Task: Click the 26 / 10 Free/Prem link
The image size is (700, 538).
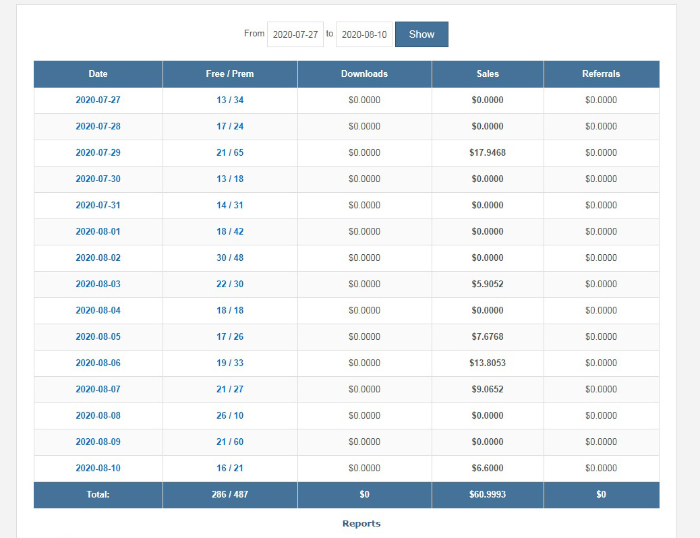Action: [230, 415]
